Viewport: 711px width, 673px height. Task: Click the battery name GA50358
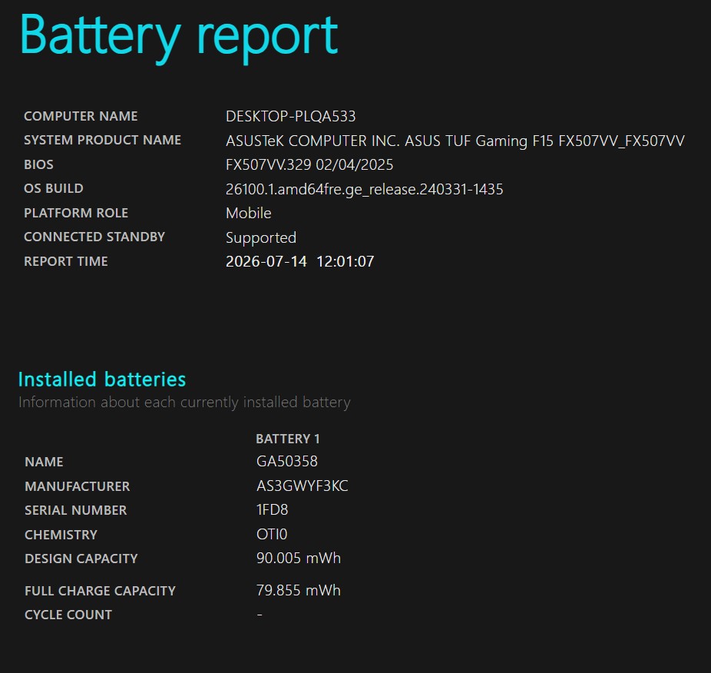point(287,462)
